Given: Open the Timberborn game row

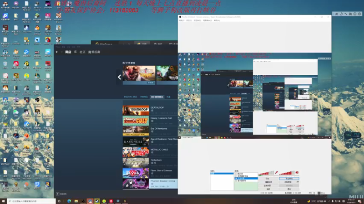Looking at the screenshot, I should point(150,163).
